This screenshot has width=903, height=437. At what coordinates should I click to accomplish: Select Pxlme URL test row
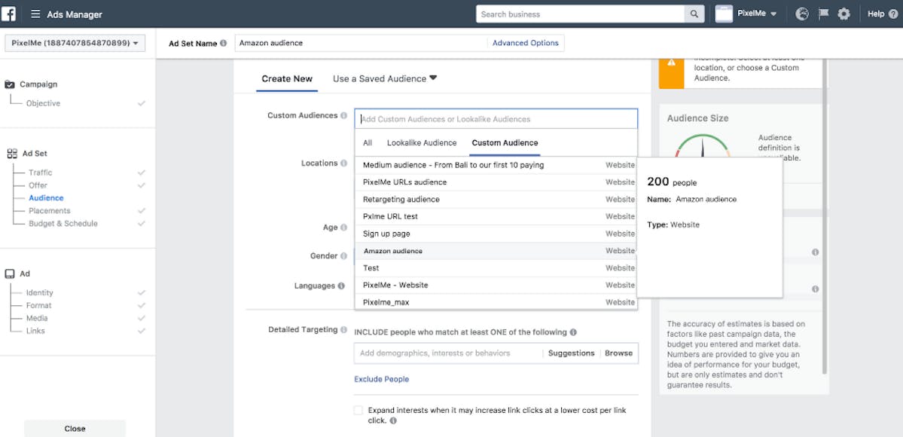[496, 217]
